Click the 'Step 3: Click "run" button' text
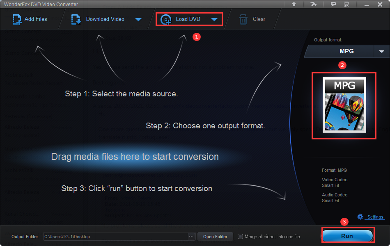Image resolution: width=390 pixels, height=246 pixels. (x=137, y=188)
